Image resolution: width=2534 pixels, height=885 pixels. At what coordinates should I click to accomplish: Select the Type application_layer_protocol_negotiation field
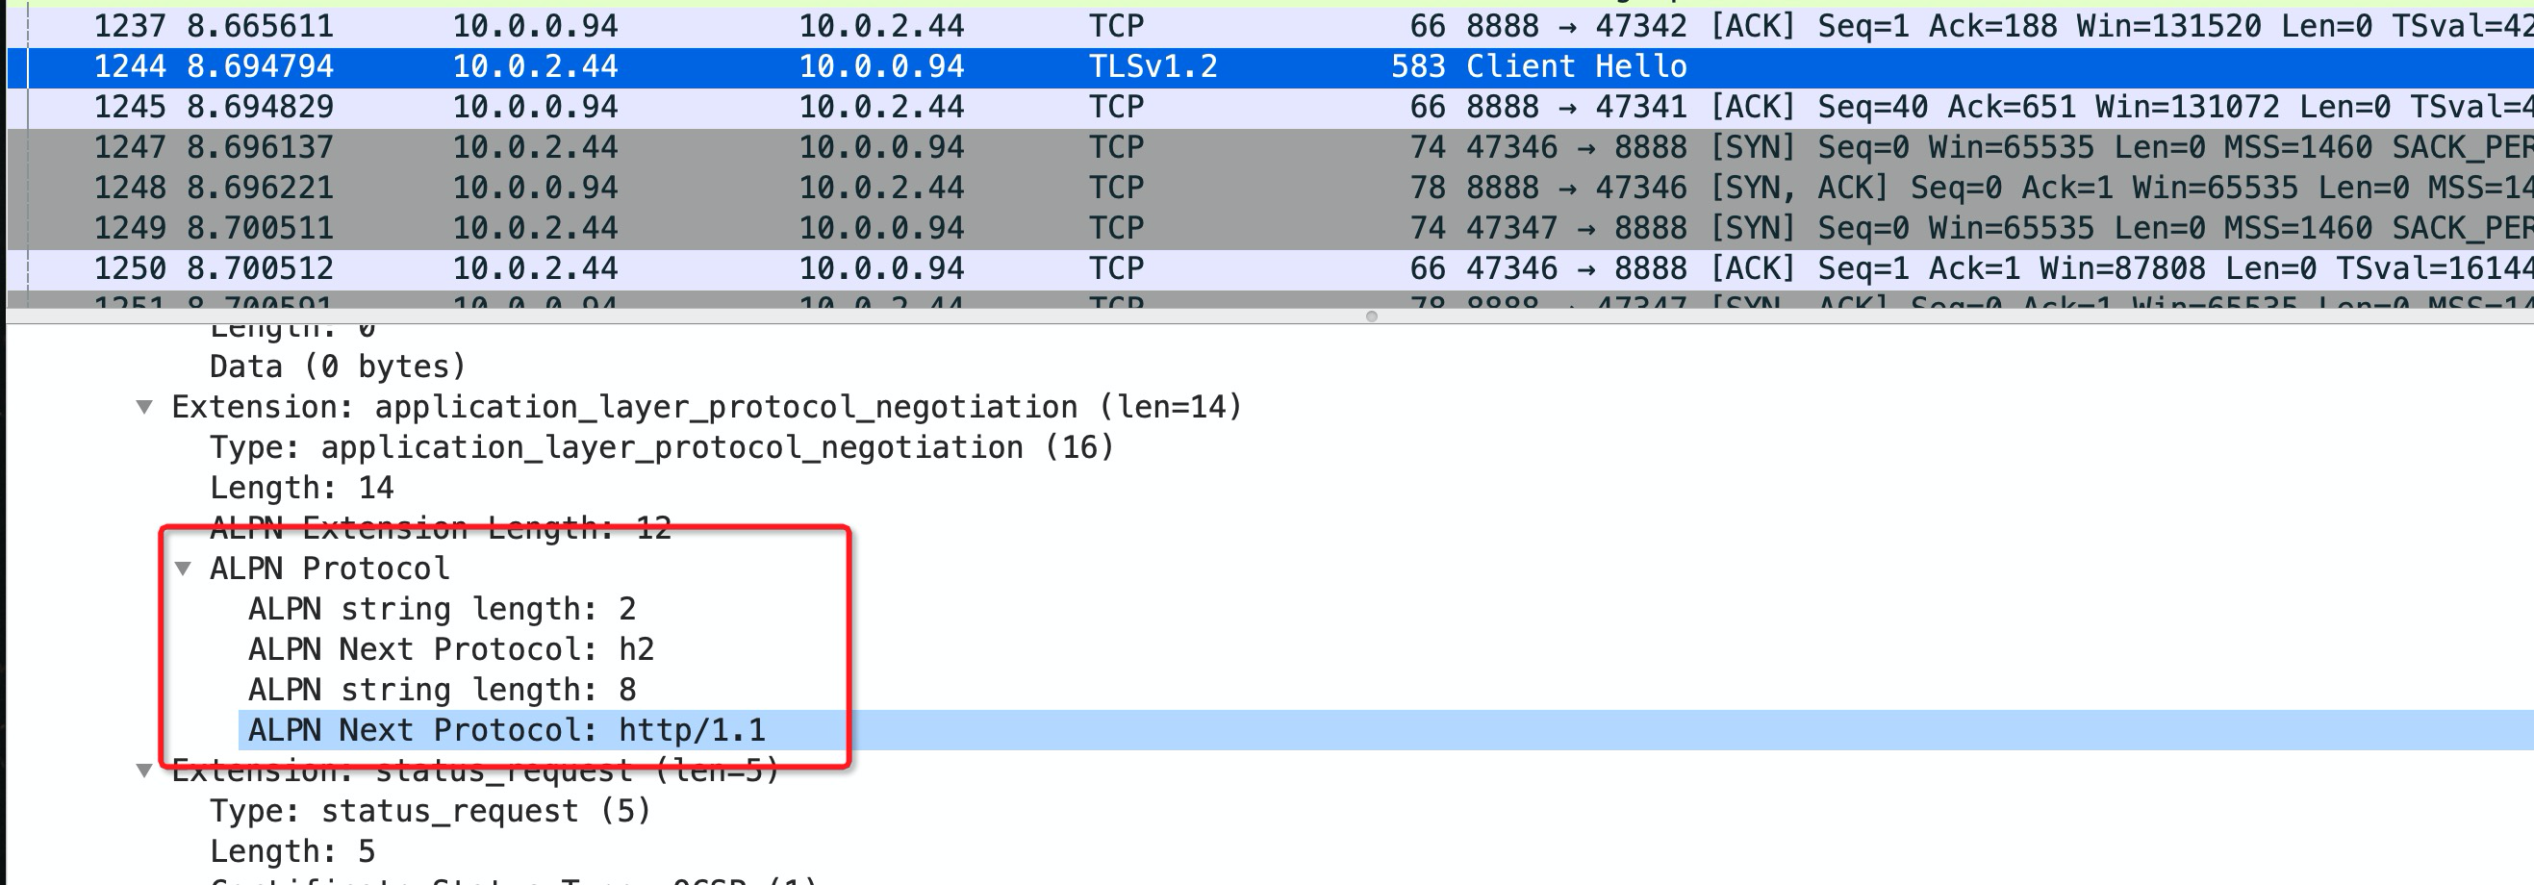pyautogui.click(x=659, y=446)
